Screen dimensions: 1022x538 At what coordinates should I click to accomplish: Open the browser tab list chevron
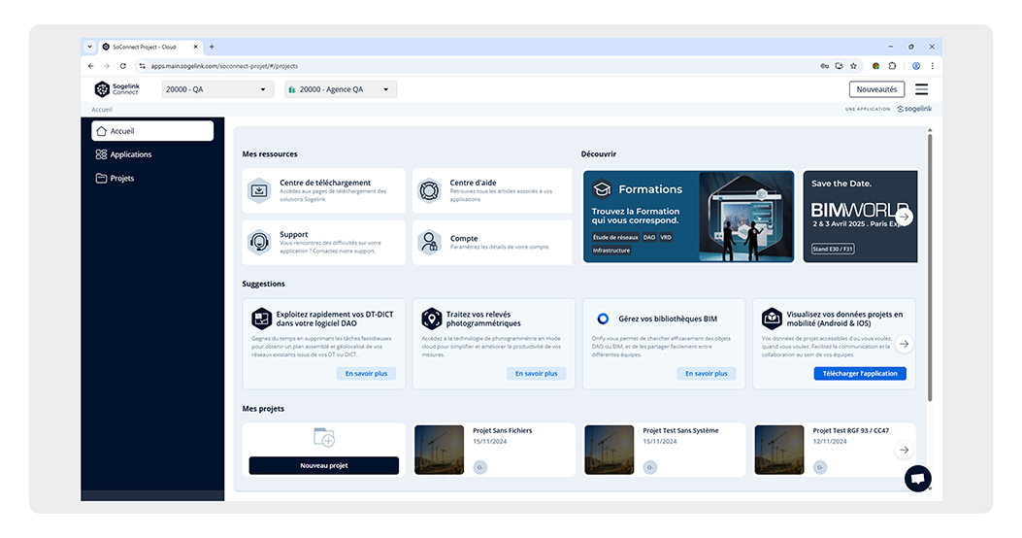point(90,47)
